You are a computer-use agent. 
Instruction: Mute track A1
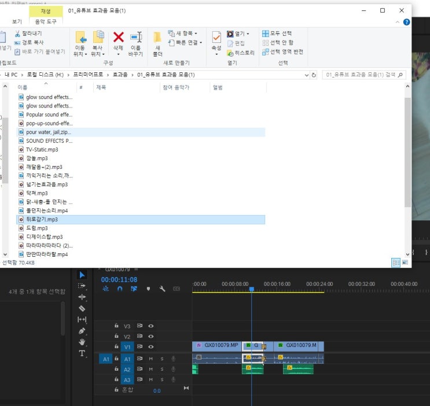pos(151,359)
